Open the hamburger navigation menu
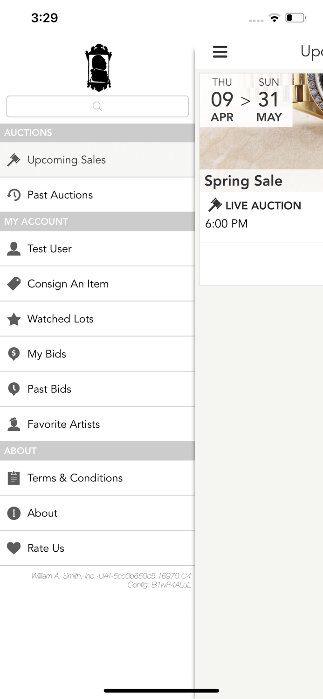This screenshot has width=323, height=699. point(220,52)
